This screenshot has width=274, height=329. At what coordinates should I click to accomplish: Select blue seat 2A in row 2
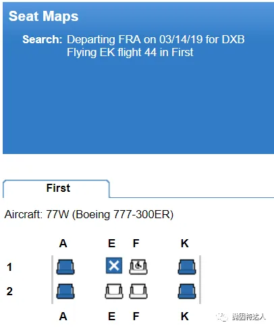tap(65, 291)
